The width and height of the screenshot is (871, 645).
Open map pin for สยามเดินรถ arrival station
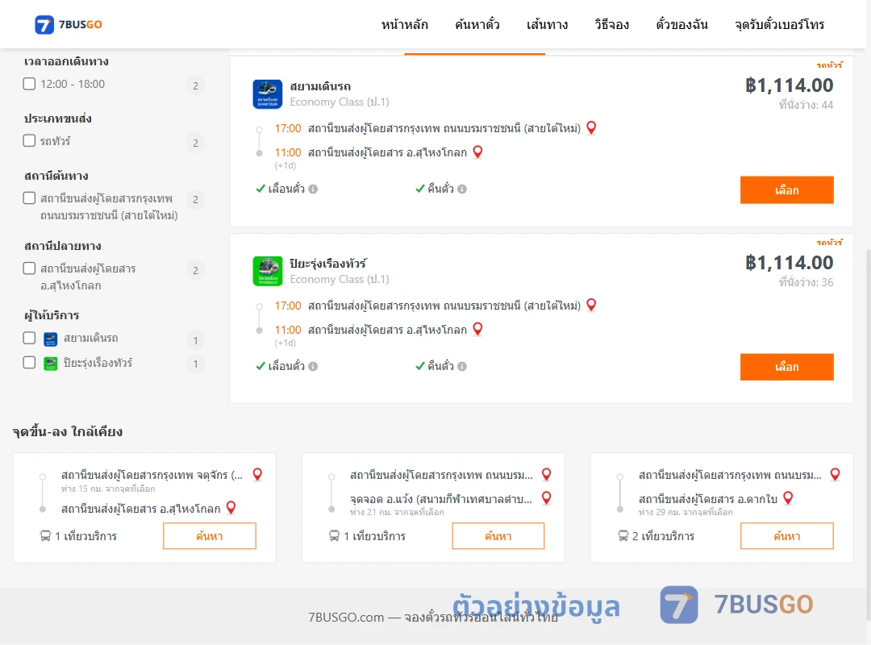[477, 152]
